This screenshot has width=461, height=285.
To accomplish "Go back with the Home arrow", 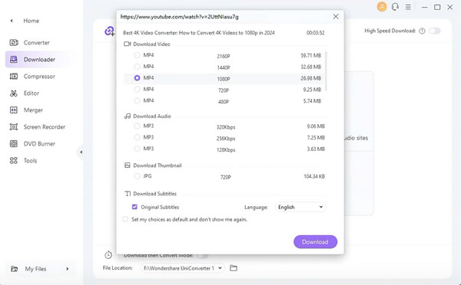I will pos(12,21).
